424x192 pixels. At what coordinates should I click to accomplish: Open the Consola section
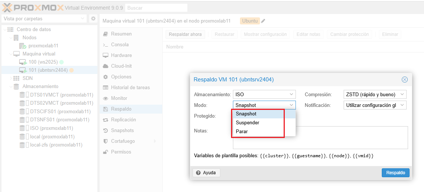(x=131, y=44)
